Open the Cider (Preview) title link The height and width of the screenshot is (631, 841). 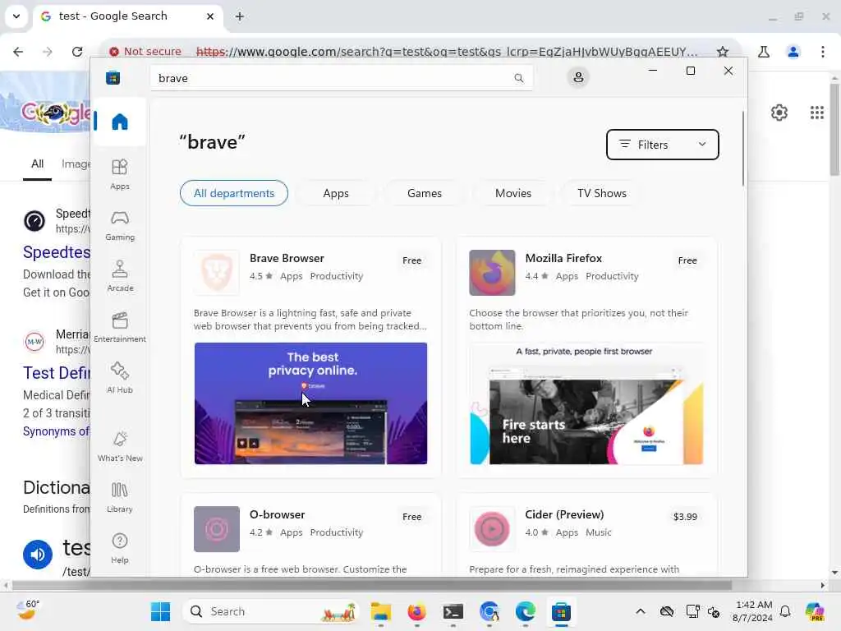(x=564, y=514)
